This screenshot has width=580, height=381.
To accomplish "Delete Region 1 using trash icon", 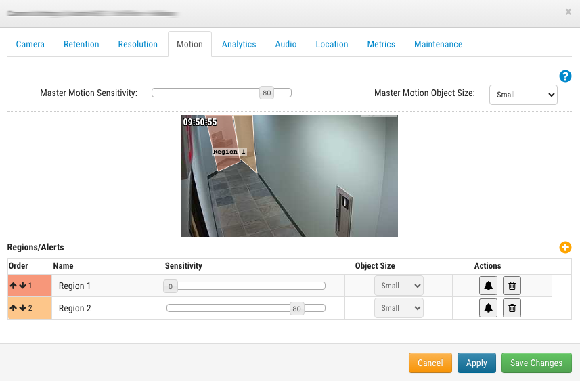I will tap(512, 286).
